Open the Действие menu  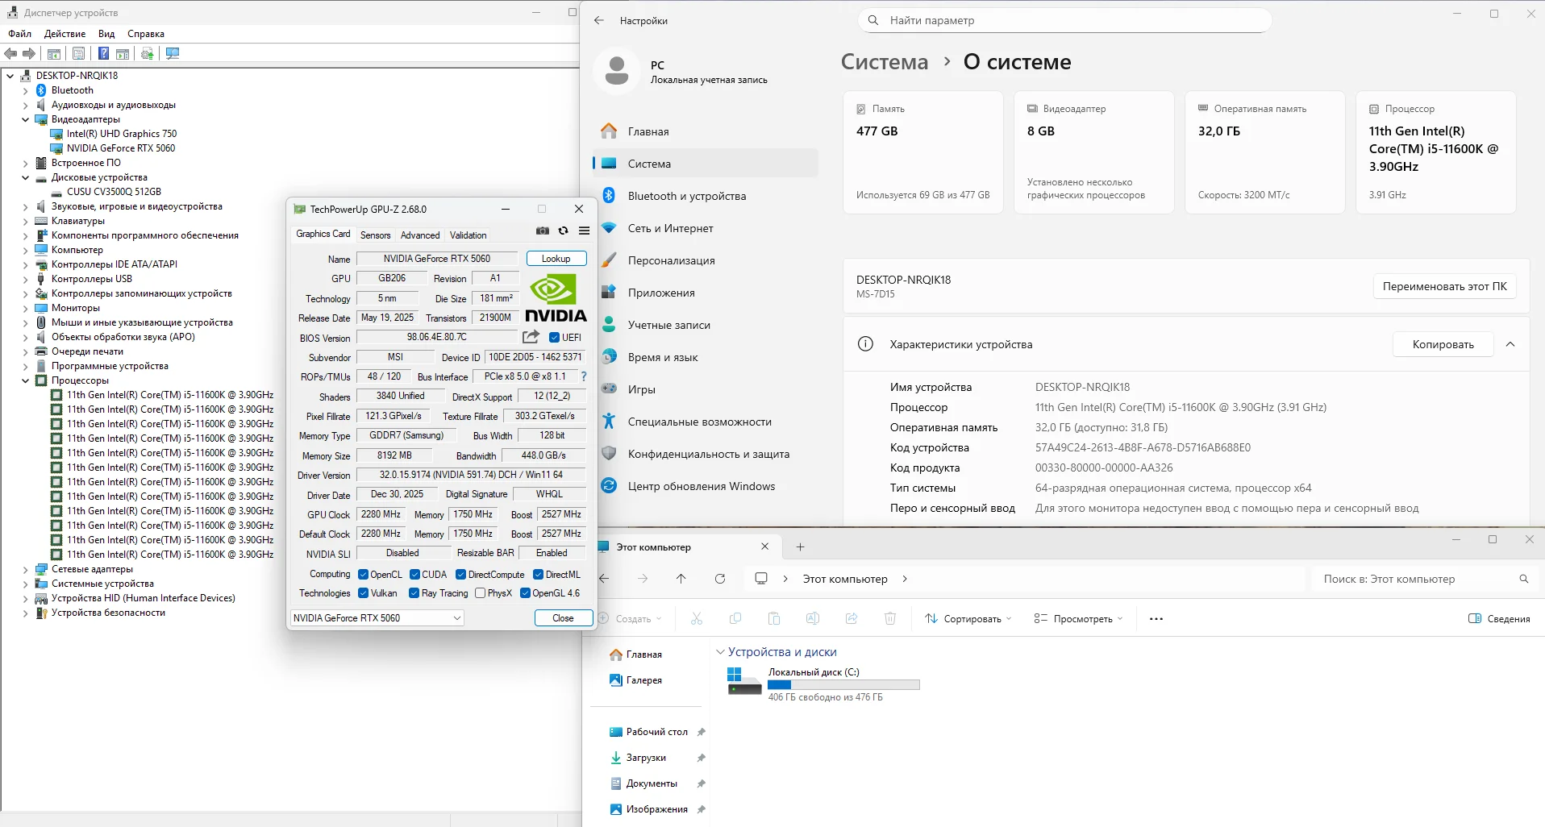point(65,34)
